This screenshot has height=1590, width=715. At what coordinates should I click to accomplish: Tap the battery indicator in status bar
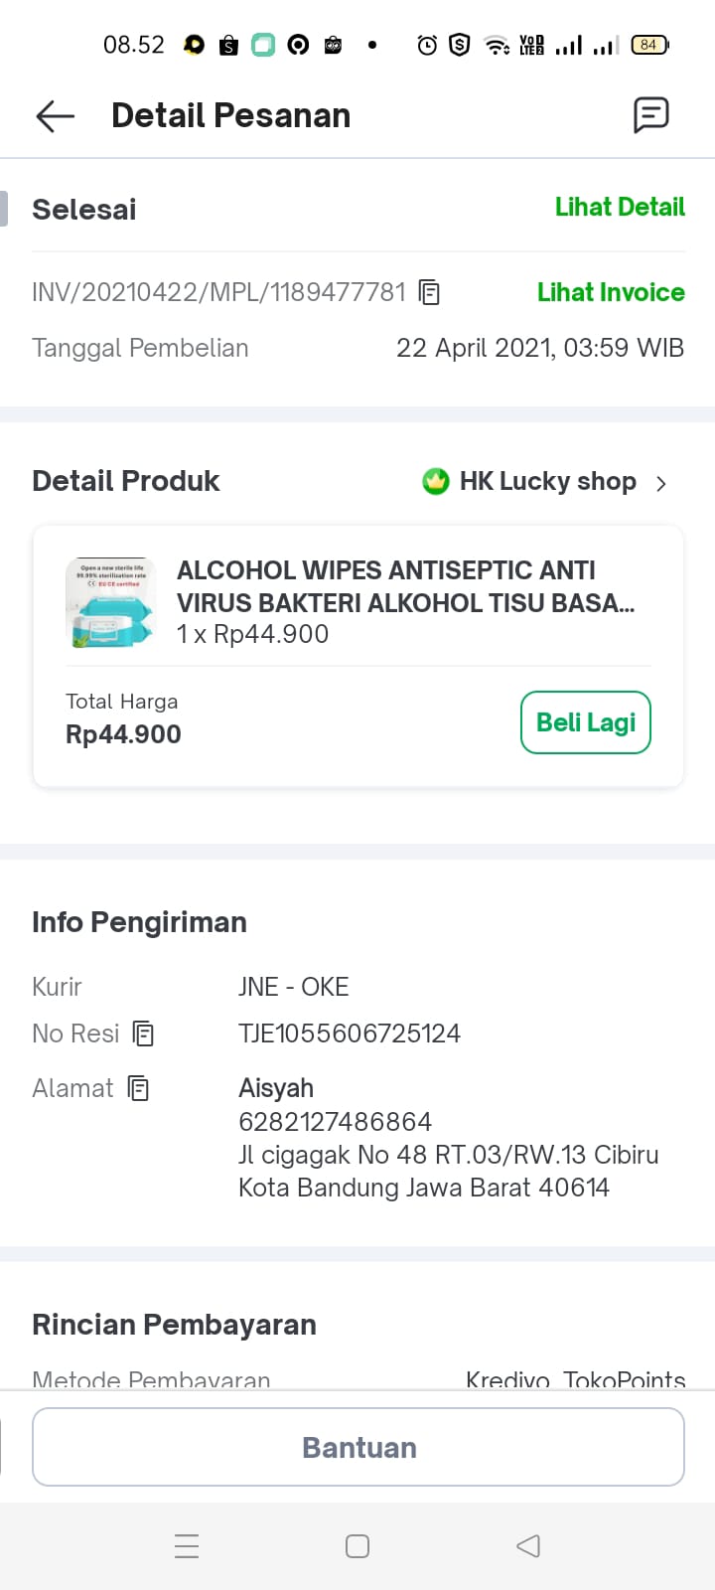coord(649,45)
